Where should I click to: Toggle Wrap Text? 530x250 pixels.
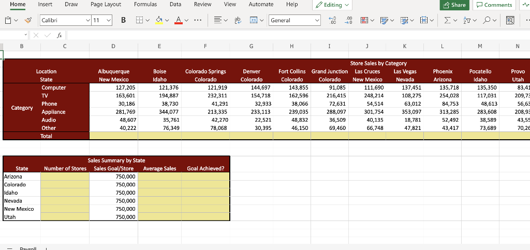tap(238, 20)
